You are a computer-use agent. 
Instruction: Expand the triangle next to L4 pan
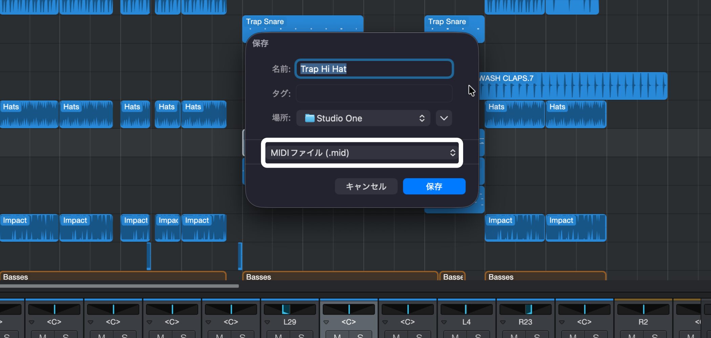(x=444, y=322)
